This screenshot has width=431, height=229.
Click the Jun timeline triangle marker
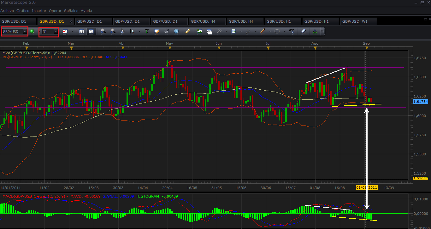point(219,48)
